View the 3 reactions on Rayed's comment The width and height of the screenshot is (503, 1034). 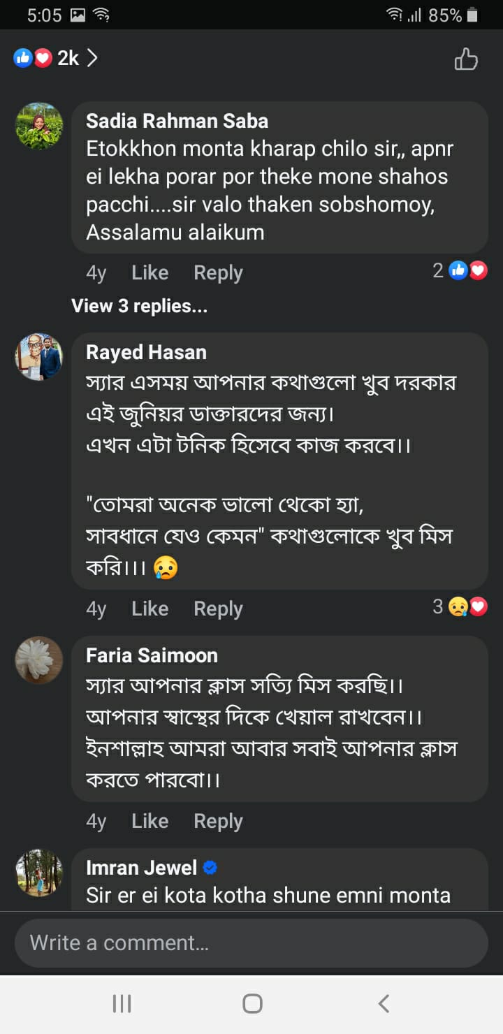click(x=459, y=607)
